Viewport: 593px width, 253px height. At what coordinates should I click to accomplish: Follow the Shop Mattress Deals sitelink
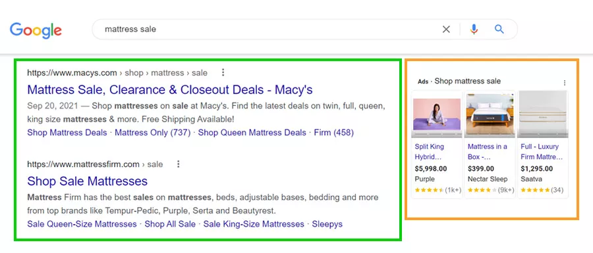coord(67,133)
